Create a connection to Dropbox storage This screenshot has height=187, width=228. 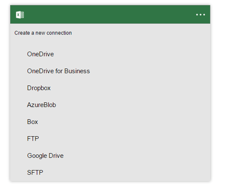(39, 88)
